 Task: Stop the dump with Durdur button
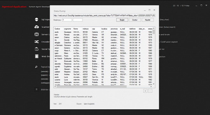135,20
